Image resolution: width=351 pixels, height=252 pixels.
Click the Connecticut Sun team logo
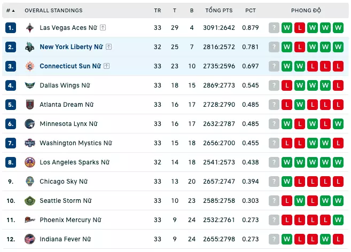pos(30,66)
